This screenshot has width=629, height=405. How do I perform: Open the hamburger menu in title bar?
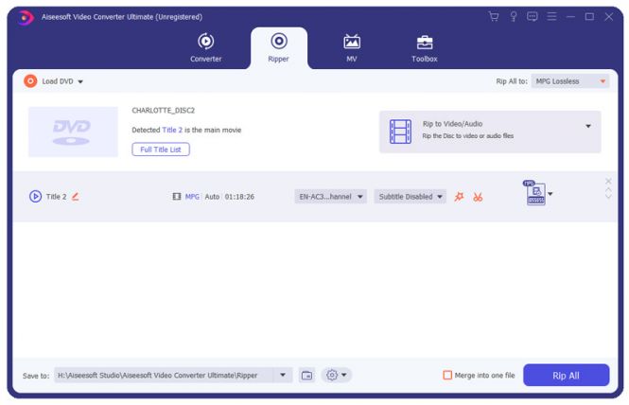pos(551,16)
